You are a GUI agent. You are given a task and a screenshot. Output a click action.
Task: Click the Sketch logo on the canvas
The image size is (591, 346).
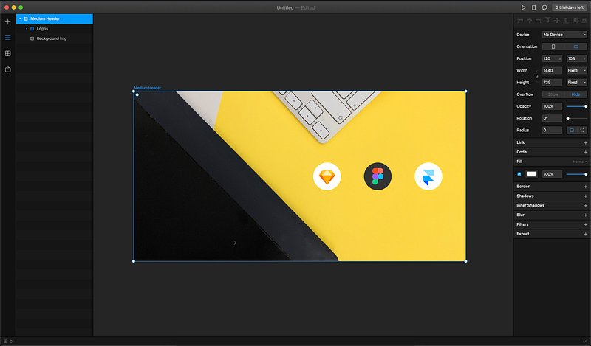[327, 176]
